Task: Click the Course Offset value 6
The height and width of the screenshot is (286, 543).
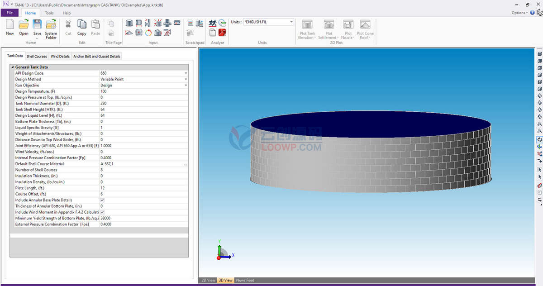Action: point(144,194)
